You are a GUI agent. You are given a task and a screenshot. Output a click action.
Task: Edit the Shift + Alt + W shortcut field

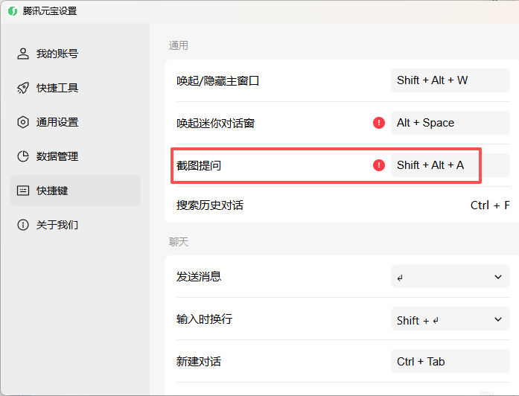pyautogui.click(x=450, y=80)
